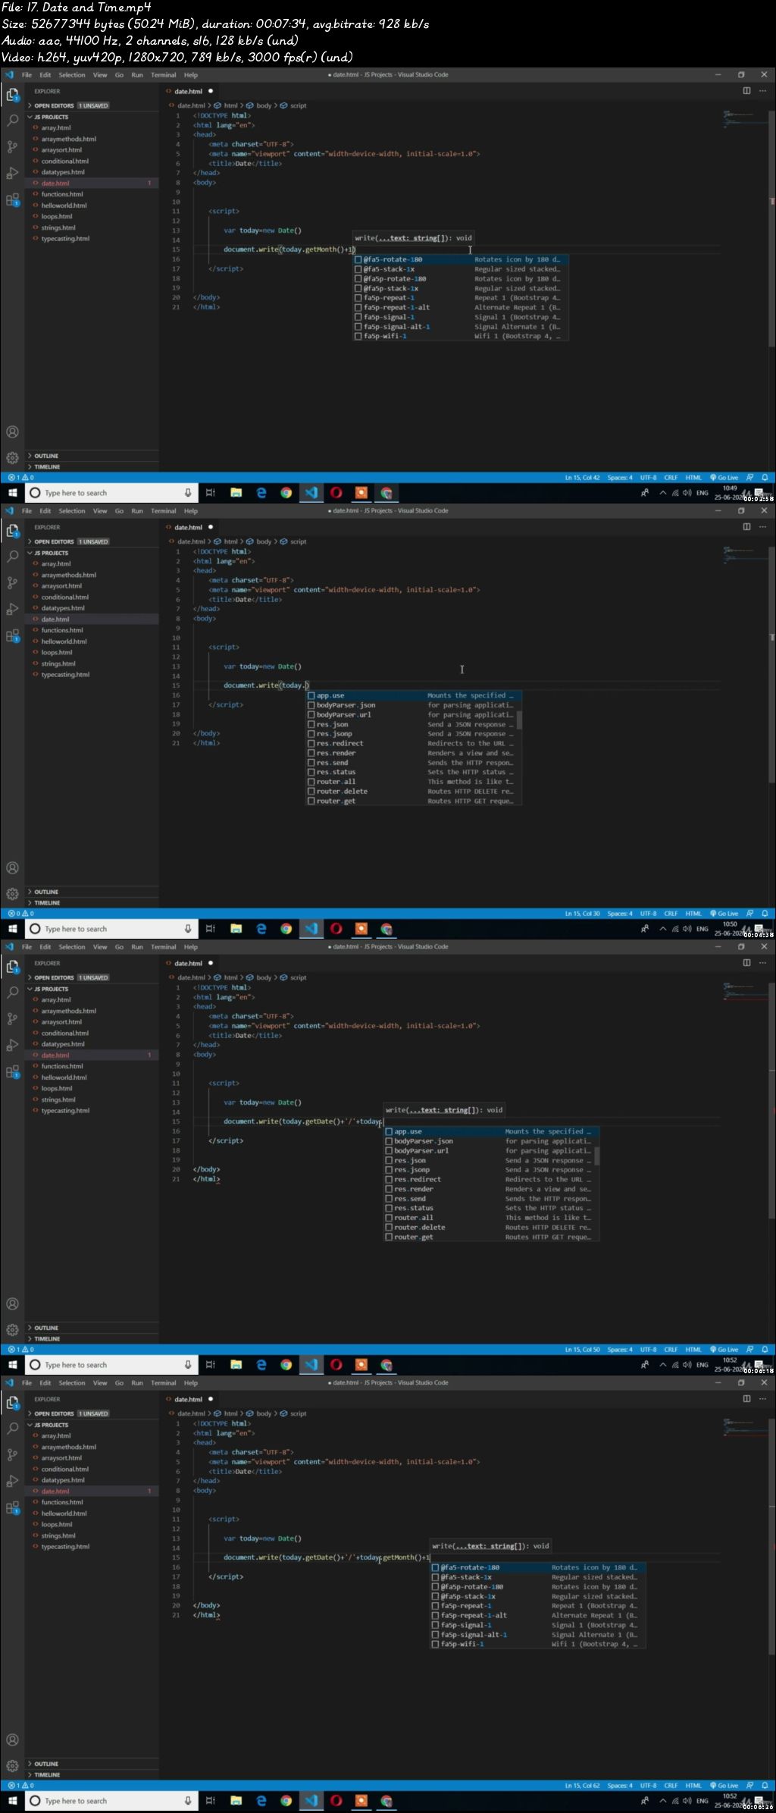Click Windows Start button in first frame taskbar

12,493
